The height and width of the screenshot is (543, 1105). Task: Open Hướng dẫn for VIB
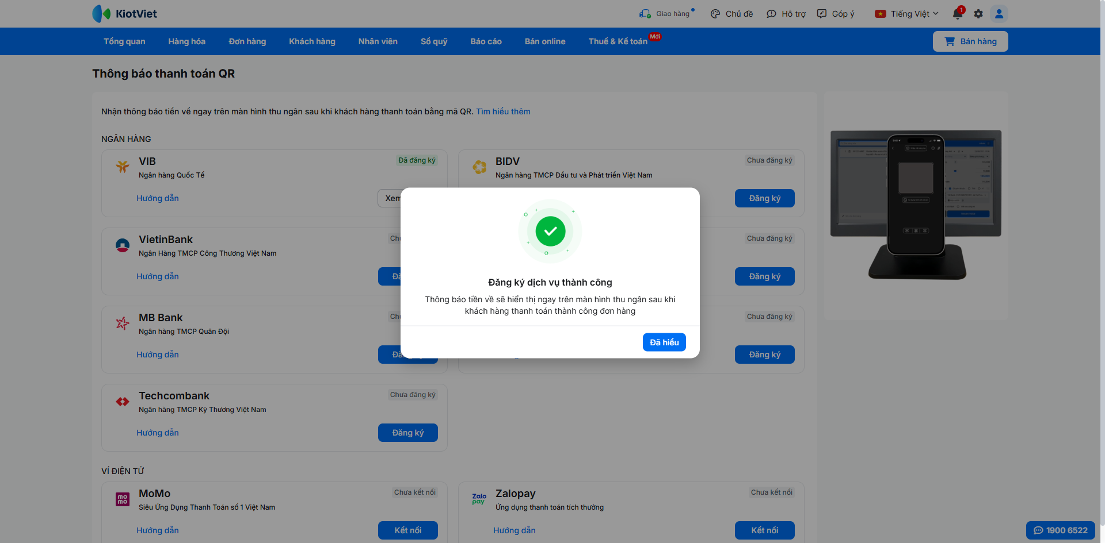coord(158,198)
